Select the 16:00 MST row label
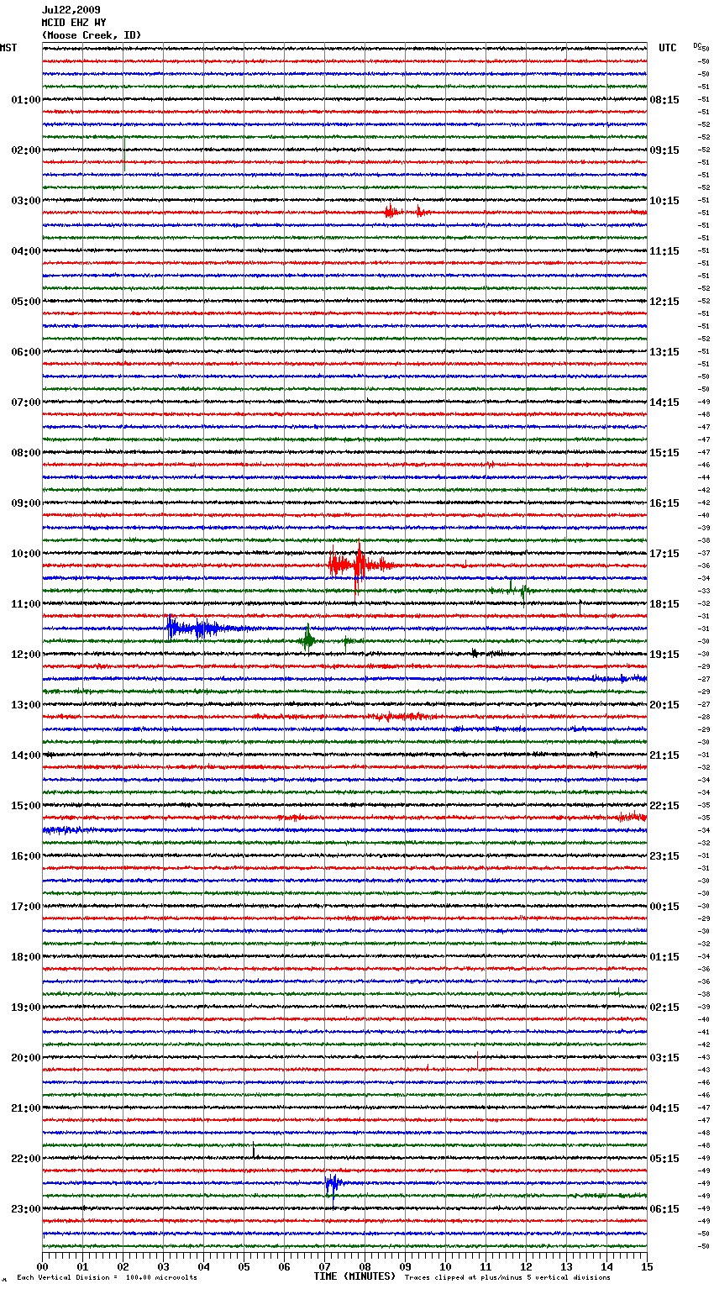Viewport: 714px width, 1289px height. 26,856
